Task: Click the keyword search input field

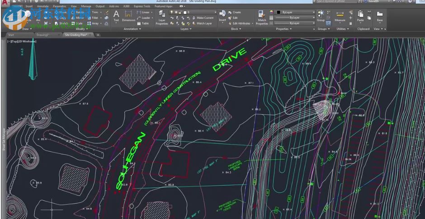Action: [336, 1]
